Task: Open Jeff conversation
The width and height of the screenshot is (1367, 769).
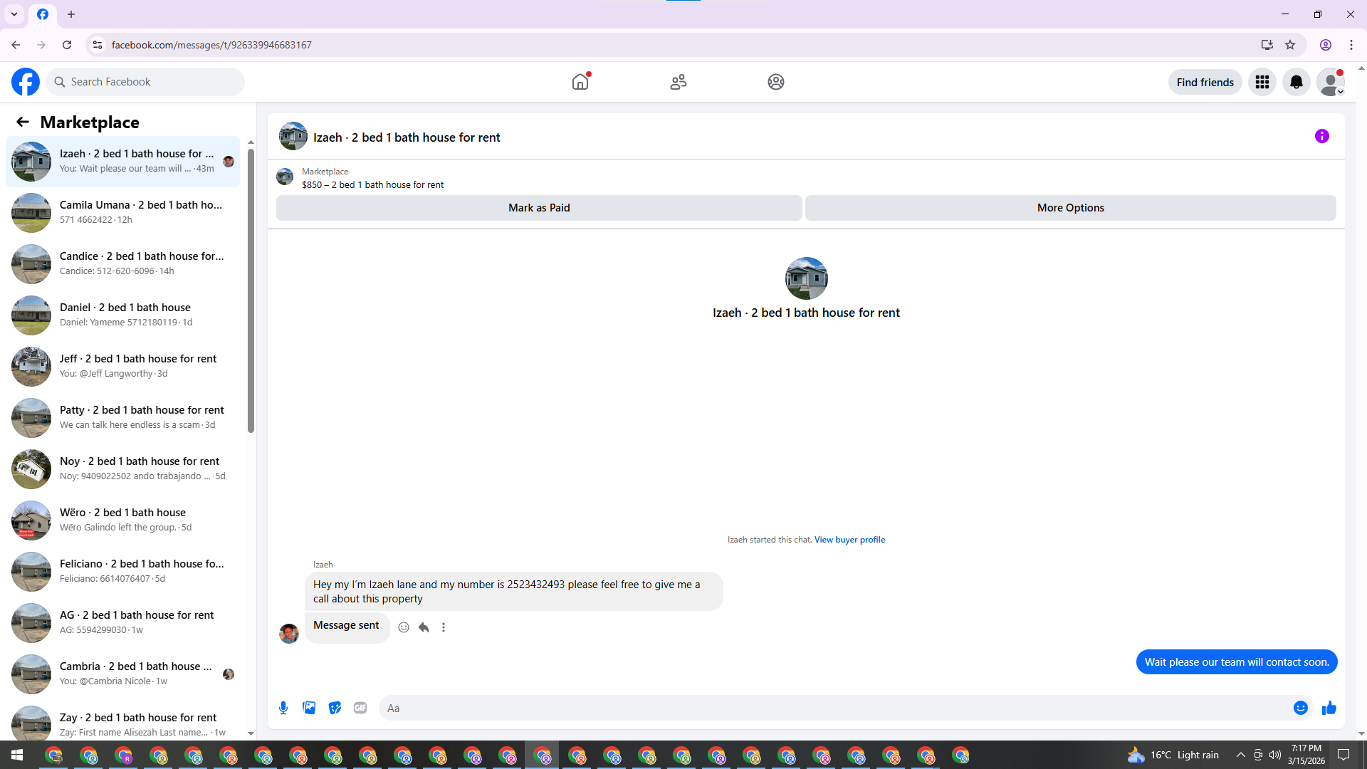Action: 122,367
